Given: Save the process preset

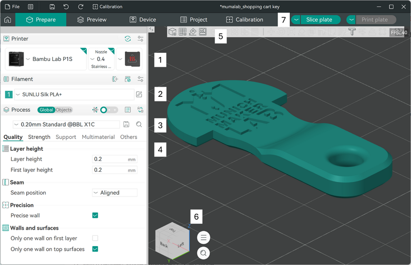Looking at the screenshot, I should click(x=126, y=125).
